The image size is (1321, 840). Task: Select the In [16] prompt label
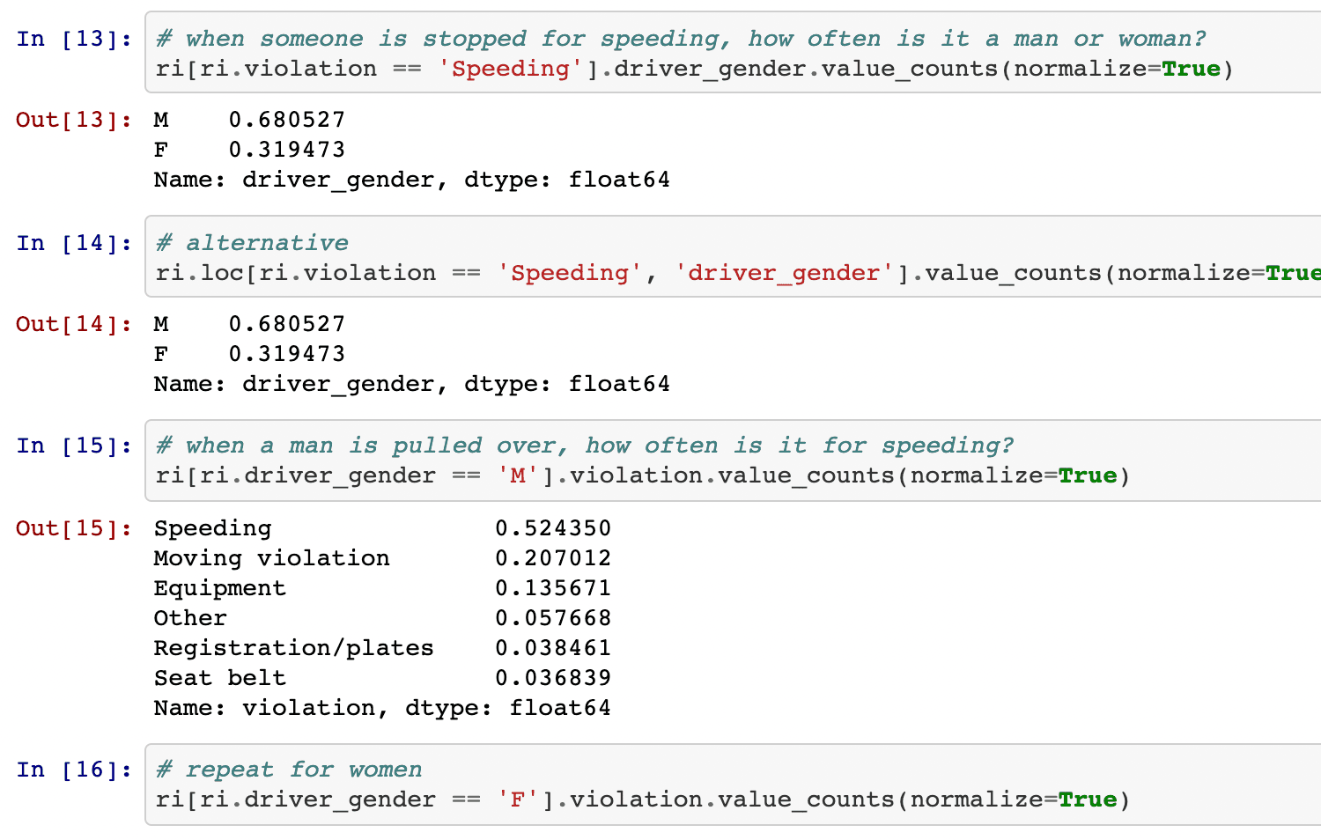click(x=74, y=770)
